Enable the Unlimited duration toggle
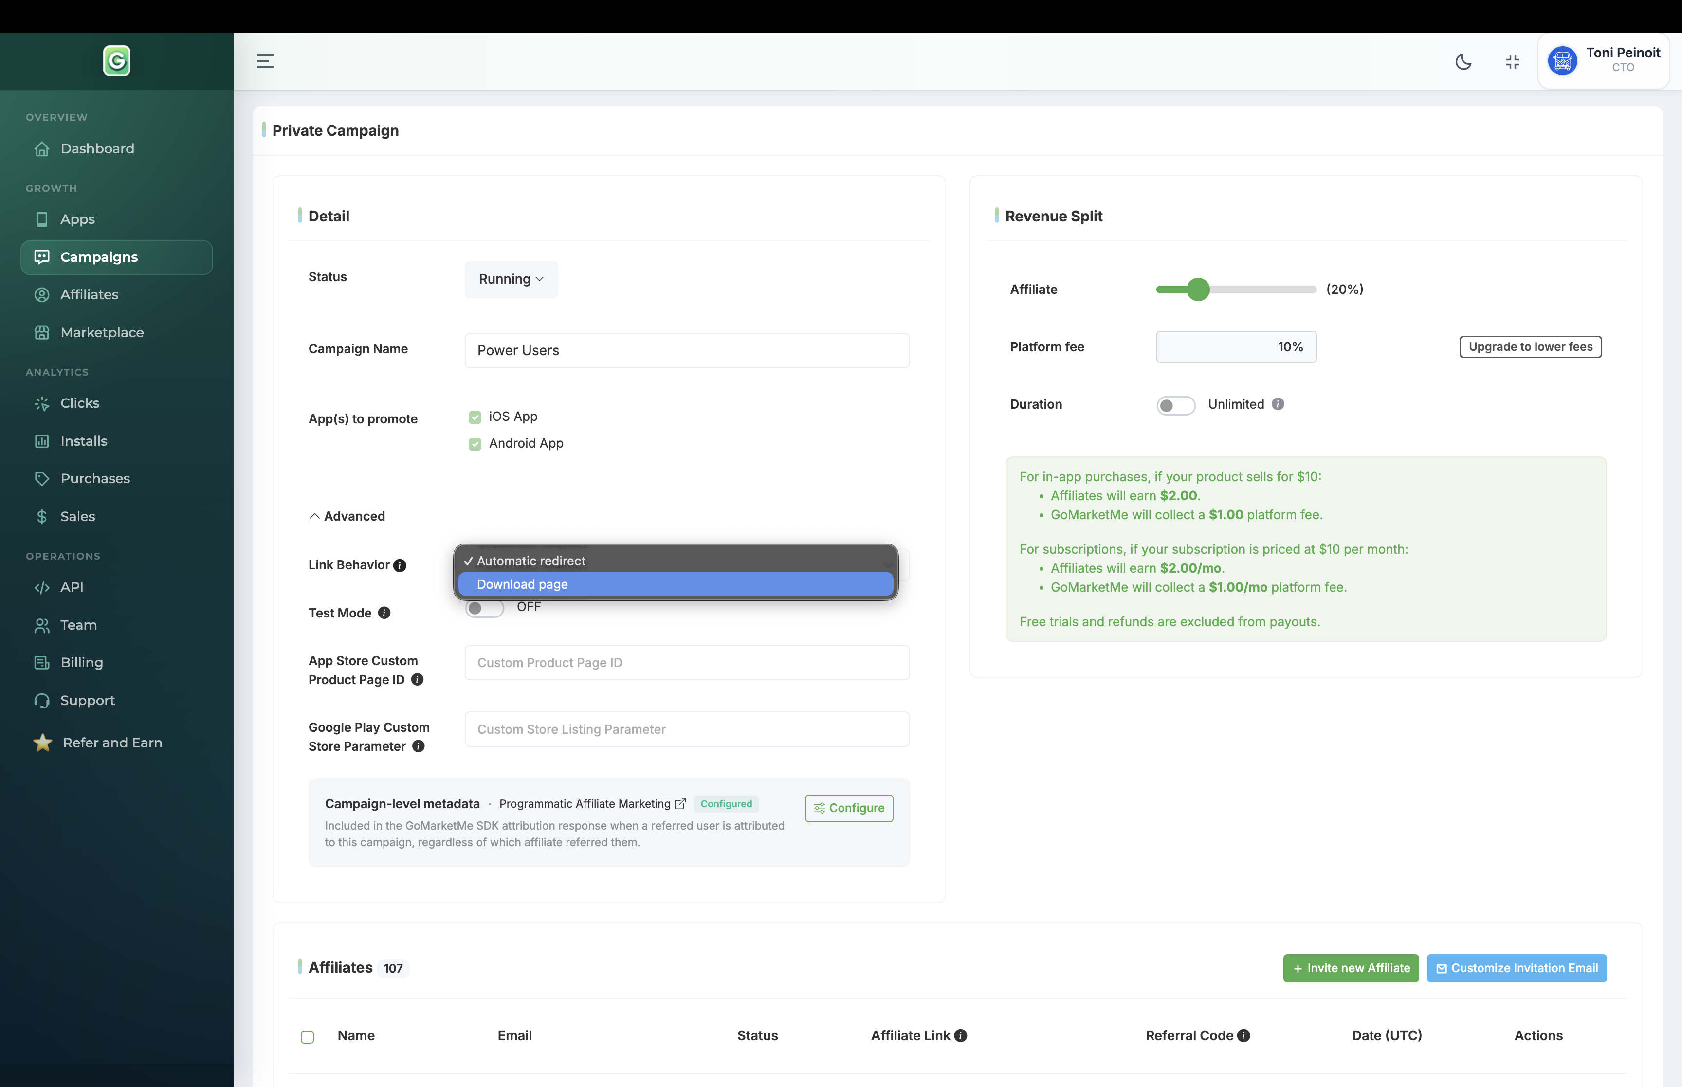The height and width of the screenshot is (1087, 1682). coord(1176,405)
